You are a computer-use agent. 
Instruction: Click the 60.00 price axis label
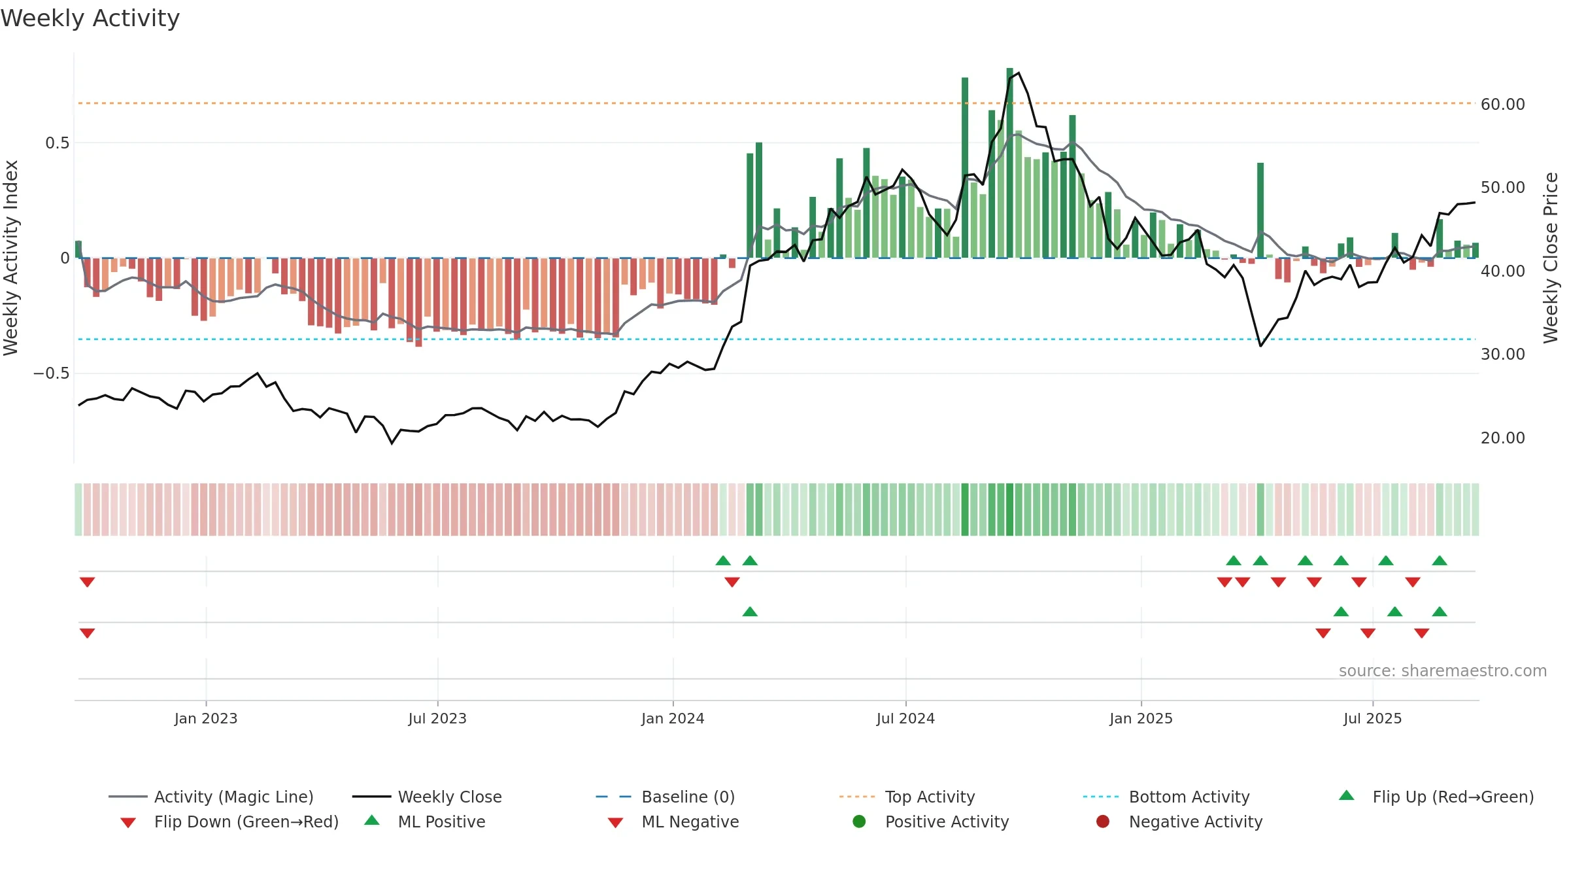pyautogui.click(x=1502, y=104)
